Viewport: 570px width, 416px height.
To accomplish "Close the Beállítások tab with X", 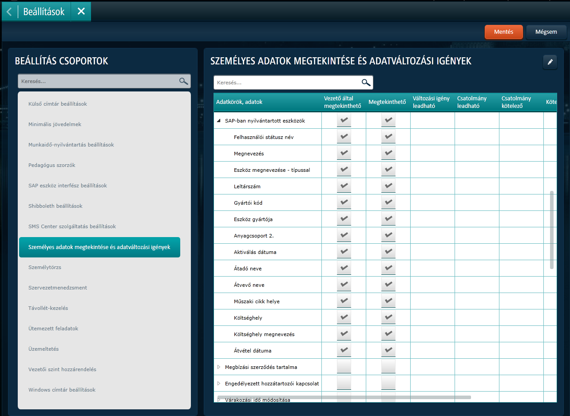I will pos(81,12).
